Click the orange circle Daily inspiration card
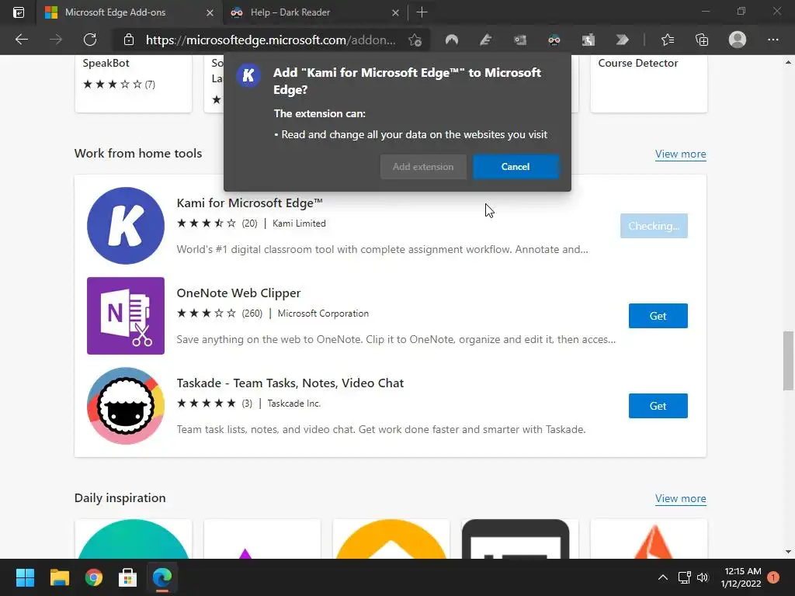Viewport: 795px width, 596px height. 391,539
